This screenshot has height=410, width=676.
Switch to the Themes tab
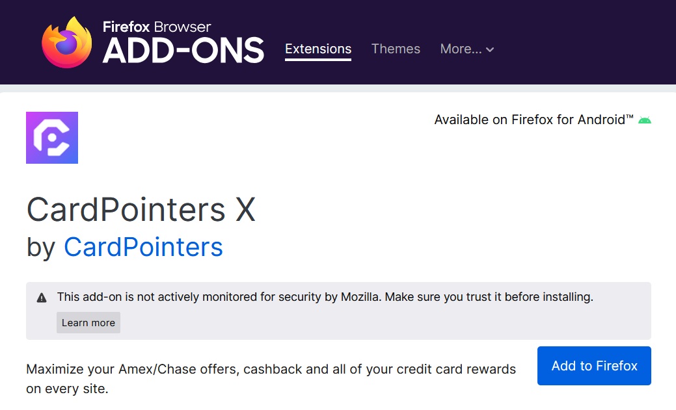(x=396, y=49)
